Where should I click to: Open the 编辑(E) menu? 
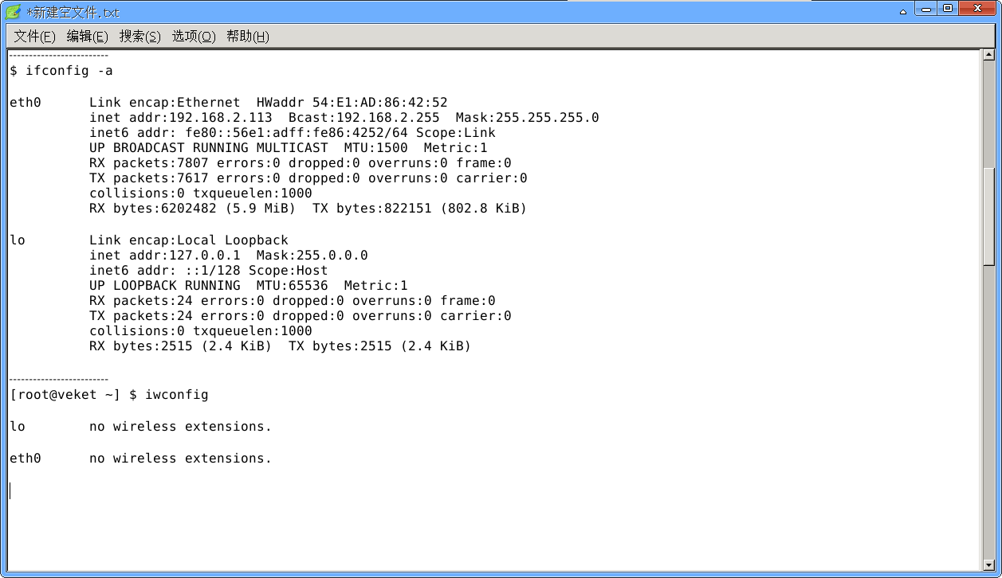(87, 37)
